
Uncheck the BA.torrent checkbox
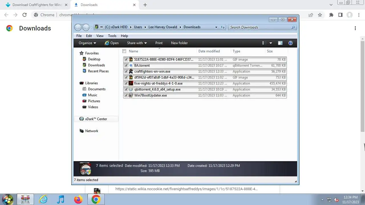[x=126, y=65]
